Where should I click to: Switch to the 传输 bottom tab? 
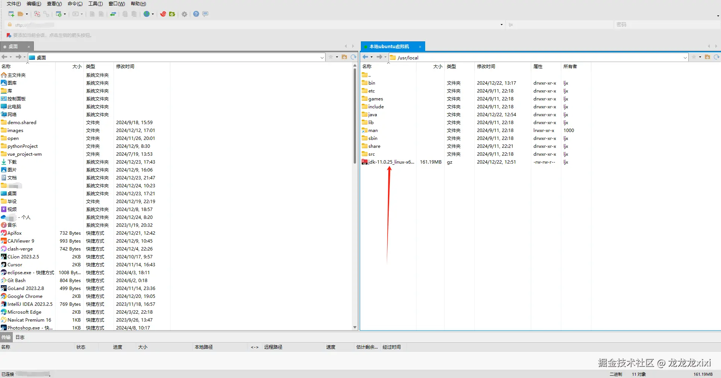pos(6,337)
